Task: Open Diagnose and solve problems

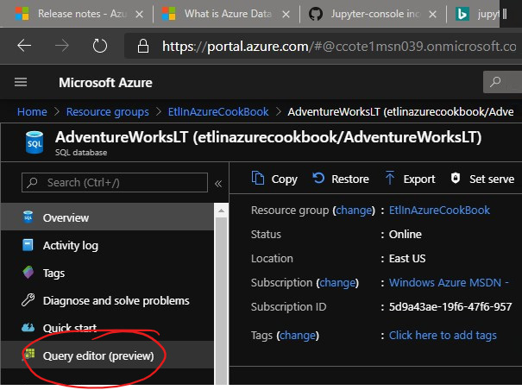Action: click(116, 300)
